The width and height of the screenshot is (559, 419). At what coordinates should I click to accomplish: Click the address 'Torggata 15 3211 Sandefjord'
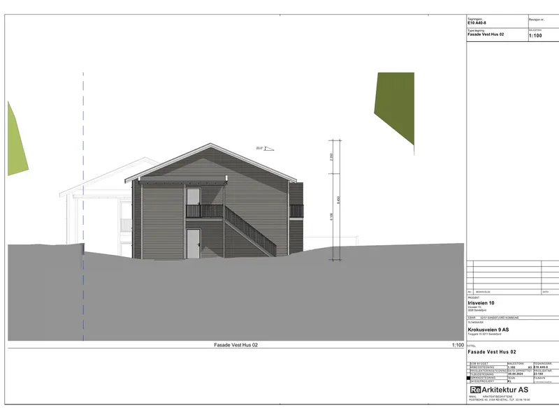(x=484, y=335)
